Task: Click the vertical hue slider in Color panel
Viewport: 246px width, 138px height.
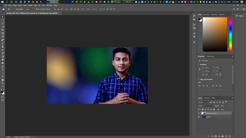Action: click(231, 34)
